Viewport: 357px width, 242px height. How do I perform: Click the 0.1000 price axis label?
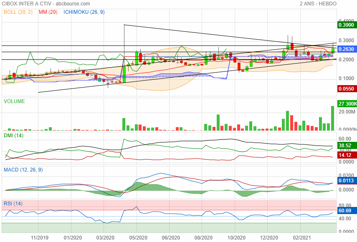point(346,78)
